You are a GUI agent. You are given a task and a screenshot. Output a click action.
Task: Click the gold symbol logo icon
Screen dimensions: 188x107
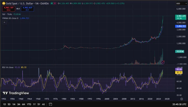coord(4,3)
